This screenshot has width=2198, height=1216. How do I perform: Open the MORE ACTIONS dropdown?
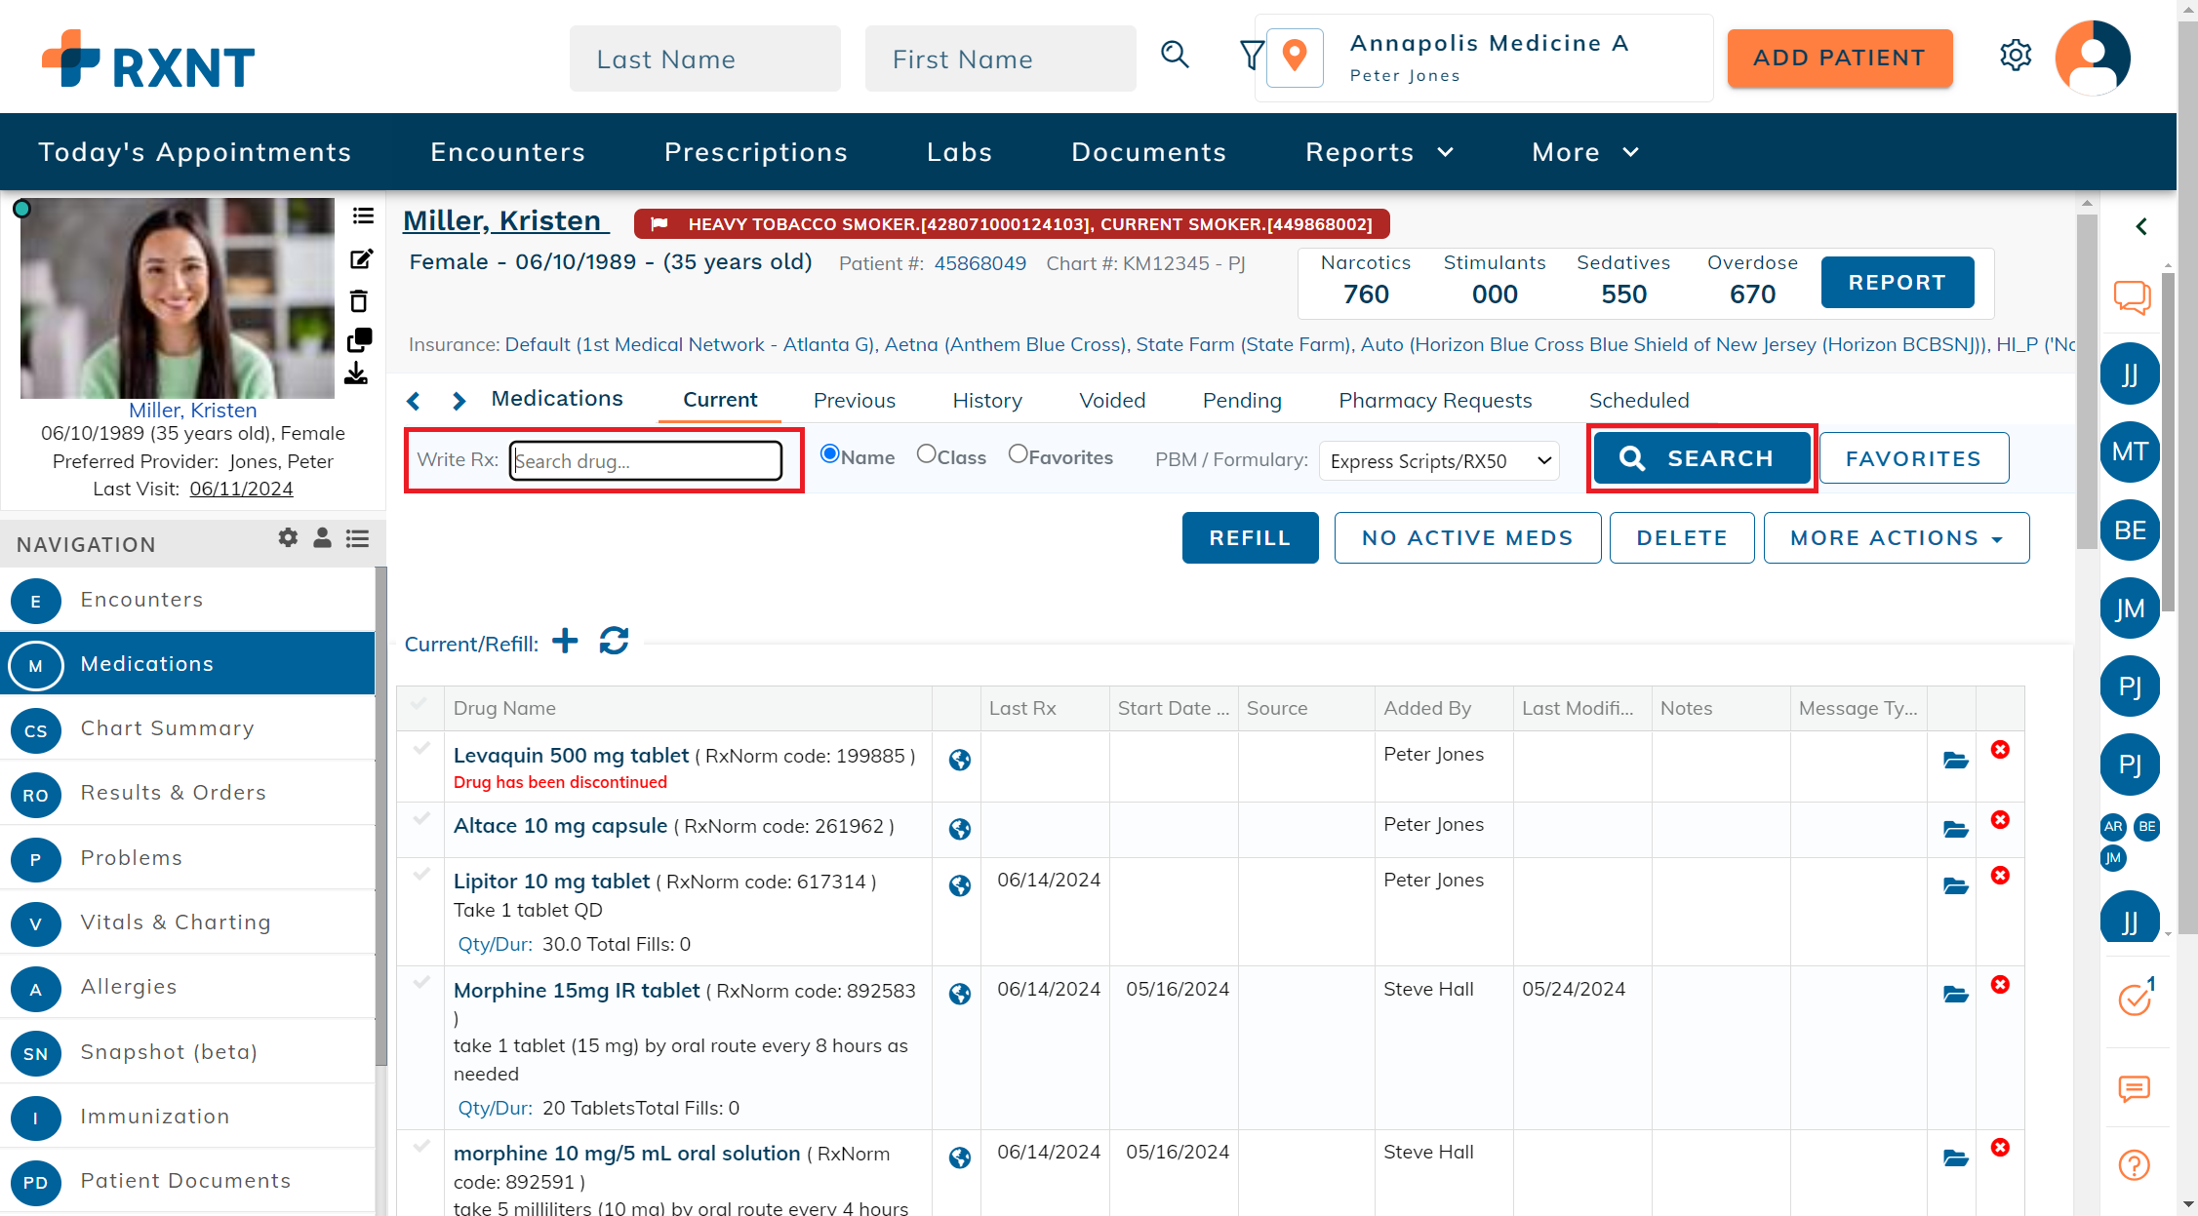[x=1895, y=537]
